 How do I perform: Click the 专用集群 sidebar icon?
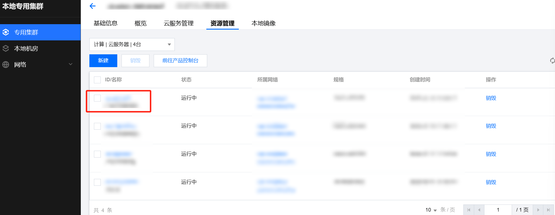coord(6,32)
